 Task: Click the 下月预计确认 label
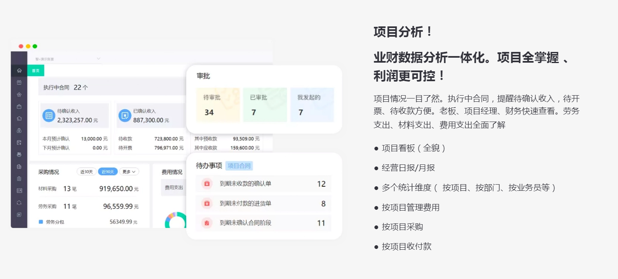56,148
